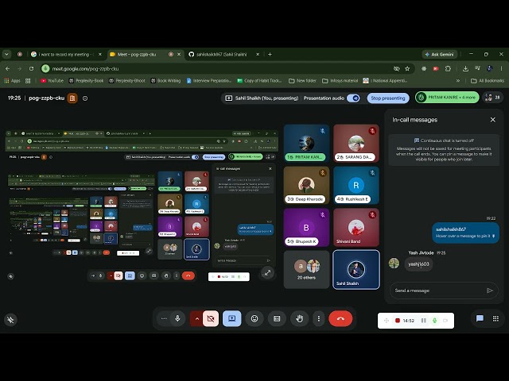Show more bookmarks double-chevron
The height and width of the screenshot is (381, 509).
click(x=458, y=81)
